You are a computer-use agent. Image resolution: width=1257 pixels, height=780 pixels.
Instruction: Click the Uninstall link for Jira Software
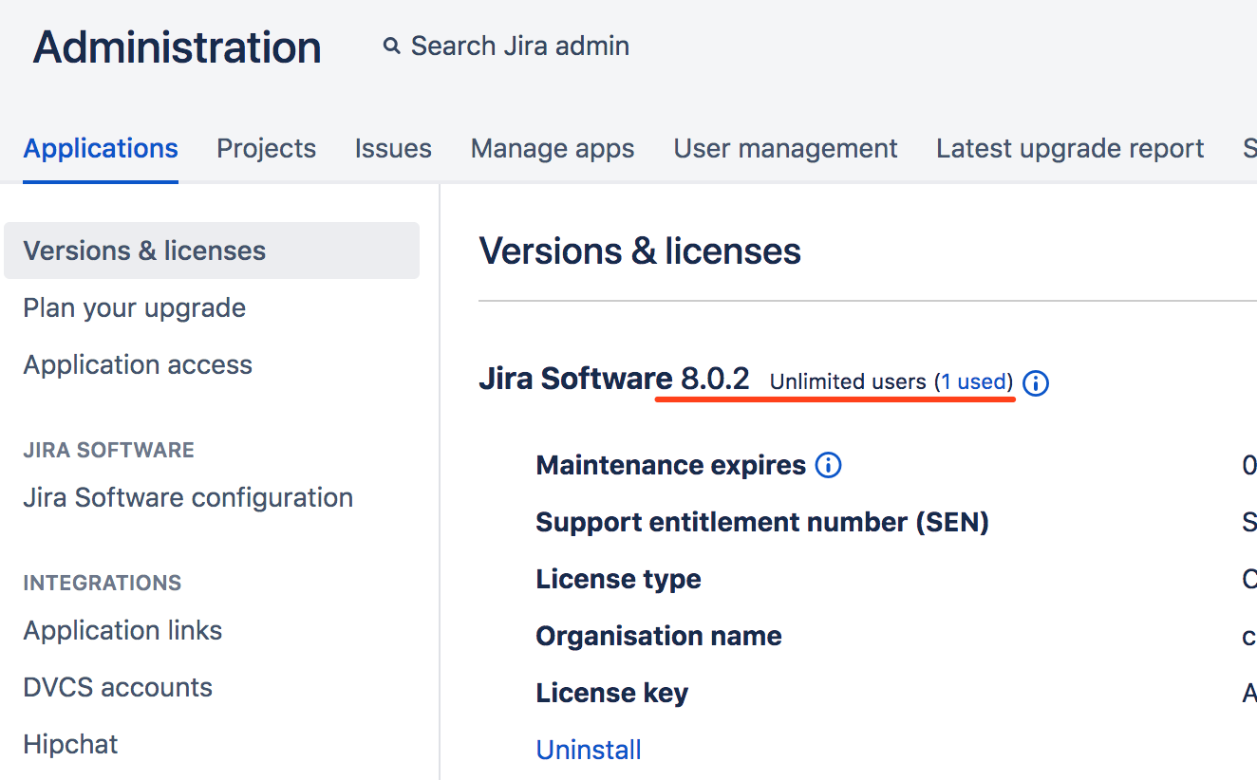click(x=589, y=751)
